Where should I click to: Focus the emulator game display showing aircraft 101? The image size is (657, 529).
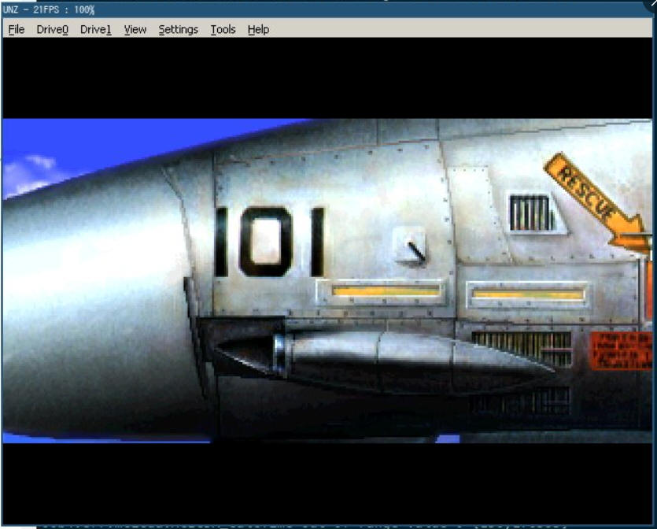[x=327, y=281]
